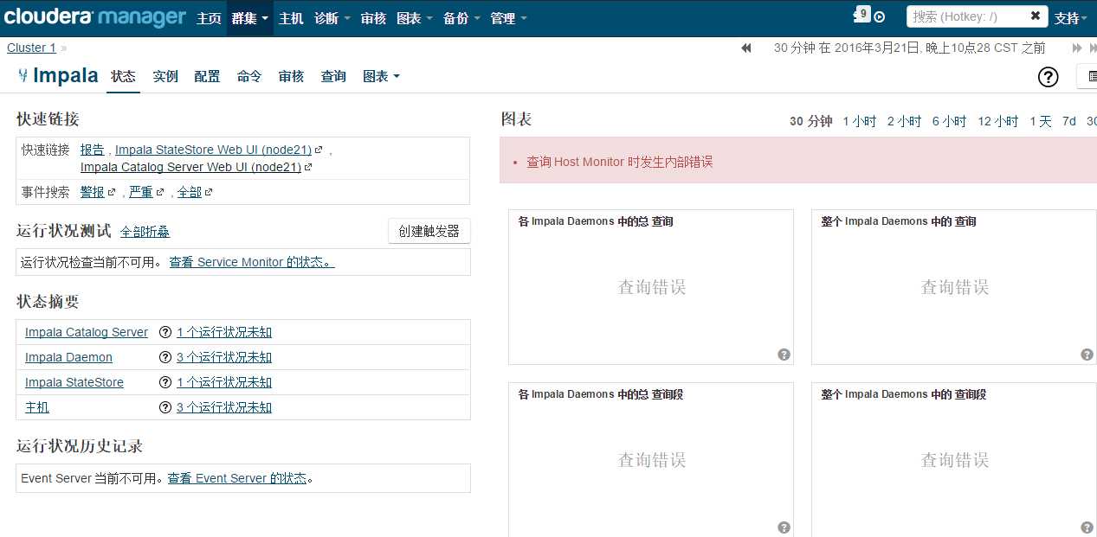Select the 1 天 time range
The height and width of the screenshot is (537, 1097).
[x=1041, y=121]
